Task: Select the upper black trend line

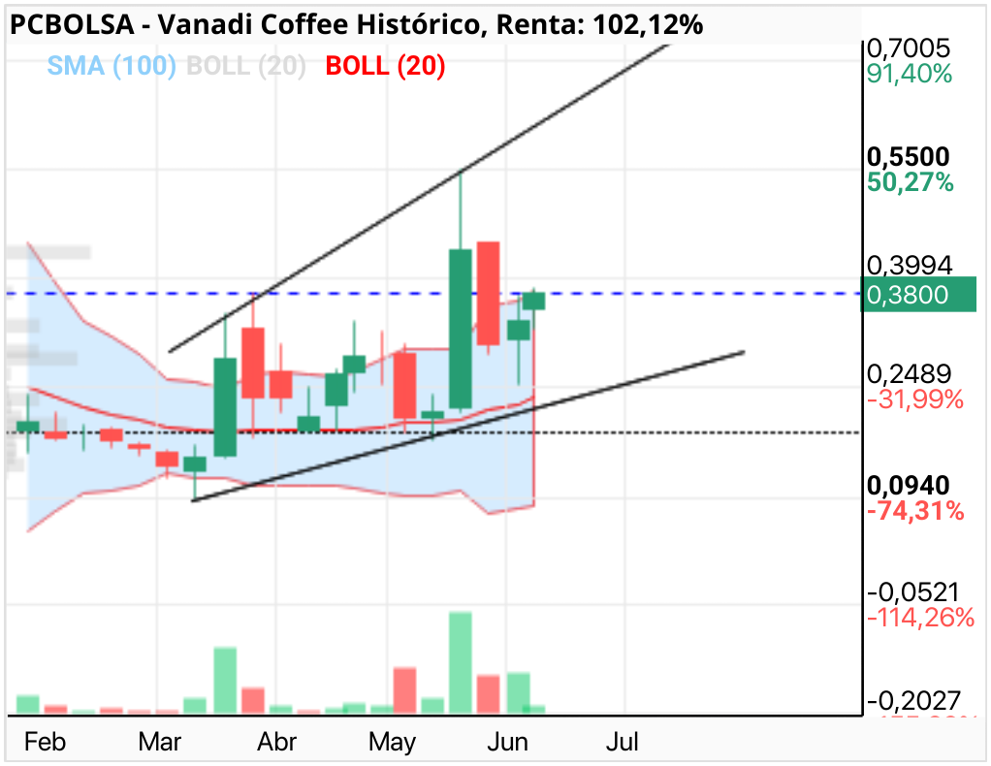Action: pyautogui.click(x=420, y=198)
